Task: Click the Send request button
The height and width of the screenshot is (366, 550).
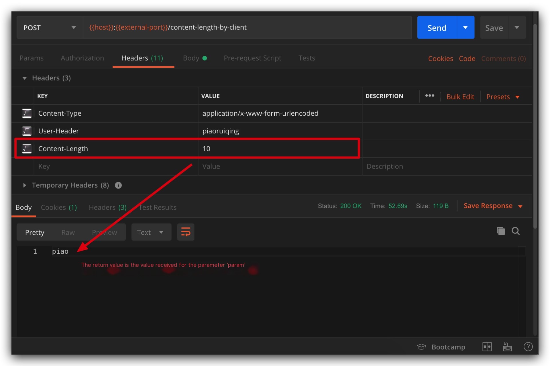Action: [x=437, y=28]
